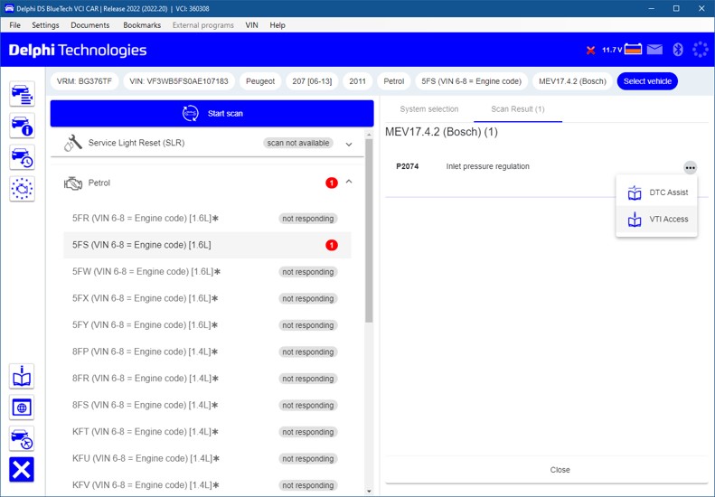Click the spinning dots loading icon in header
The image size is (715, 497).
(700, 49)
